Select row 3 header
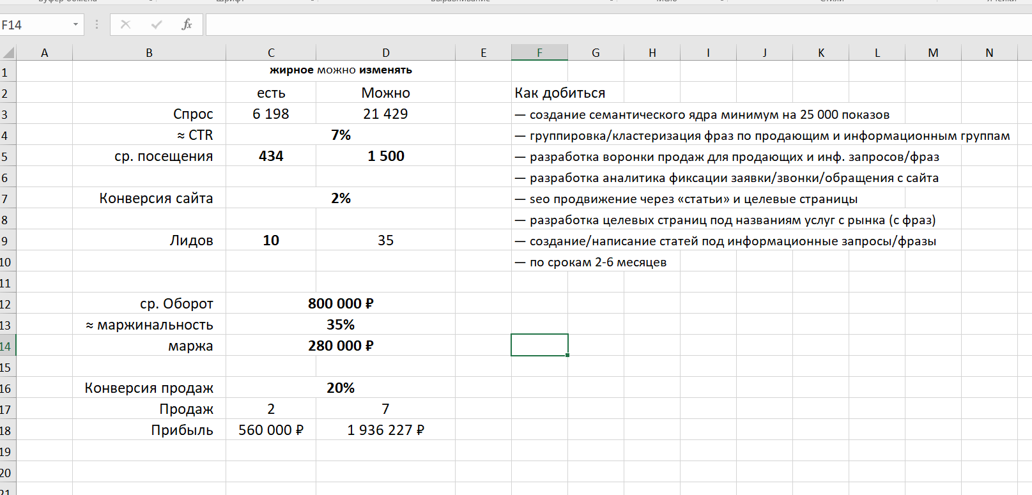 pyautogui.click(x=6, y=114)
